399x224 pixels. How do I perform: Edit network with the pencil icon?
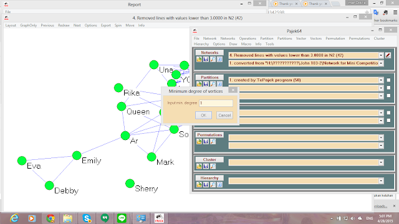tap(388, 55)
